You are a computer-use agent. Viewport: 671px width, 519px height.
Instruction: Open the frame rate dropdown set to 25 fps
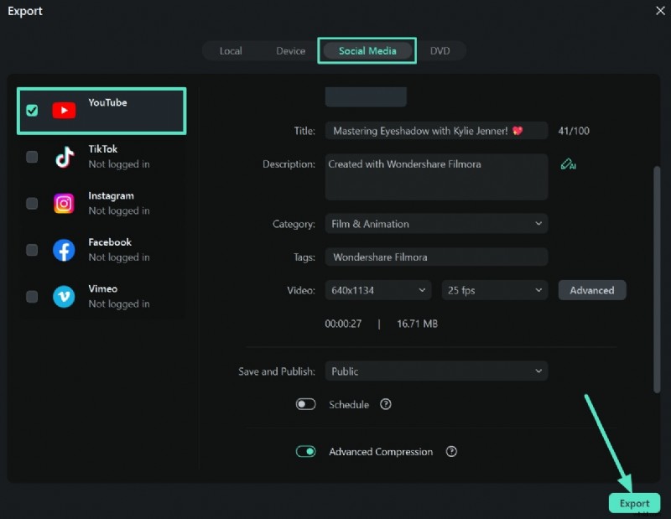click(494, 290)
